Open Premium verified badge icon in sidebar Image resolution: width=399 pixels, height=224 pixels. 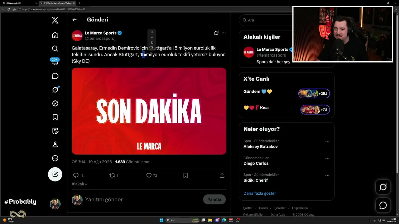pos(55,103)
